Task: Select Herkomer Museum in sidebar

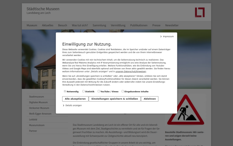Action: [x=47, y=108]
